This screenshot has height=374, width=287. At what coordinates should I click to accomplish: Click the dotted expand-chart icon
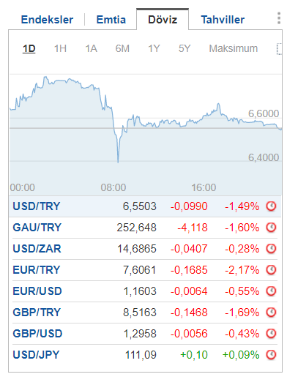[279, 49]
